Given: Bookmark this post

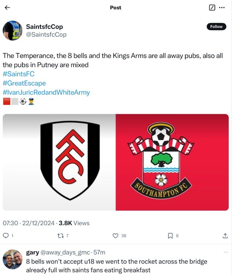Looking at the screenshot, I should point(170,235).
